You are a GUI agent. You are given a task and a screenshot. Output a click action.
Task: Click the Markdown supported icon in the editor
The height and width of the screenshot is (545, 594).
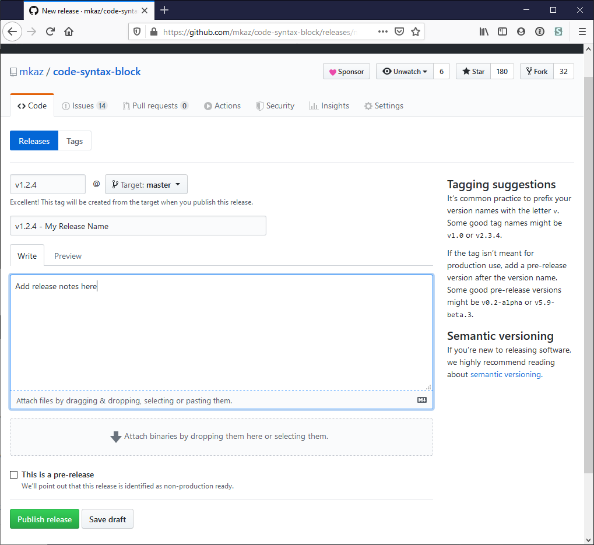point(422,400)
